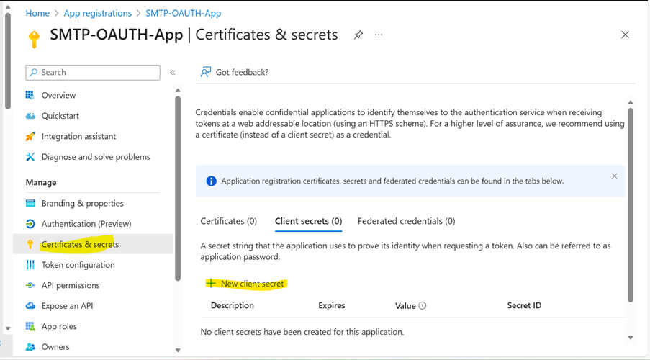Click the Certificates & secrets key icon in sidebar
The width and height of the screenshot is (650, 360).
[30, 244]
